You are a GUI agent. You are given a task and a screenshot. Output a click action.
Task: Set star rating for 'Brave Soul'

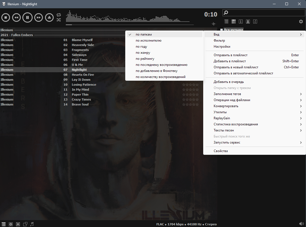190,104
